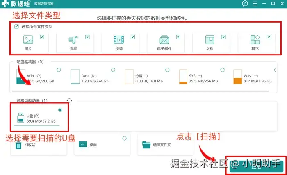Click the 桌面 desktop monitor icon
Viewport: 287px width, 175px height.
[83, 145]
